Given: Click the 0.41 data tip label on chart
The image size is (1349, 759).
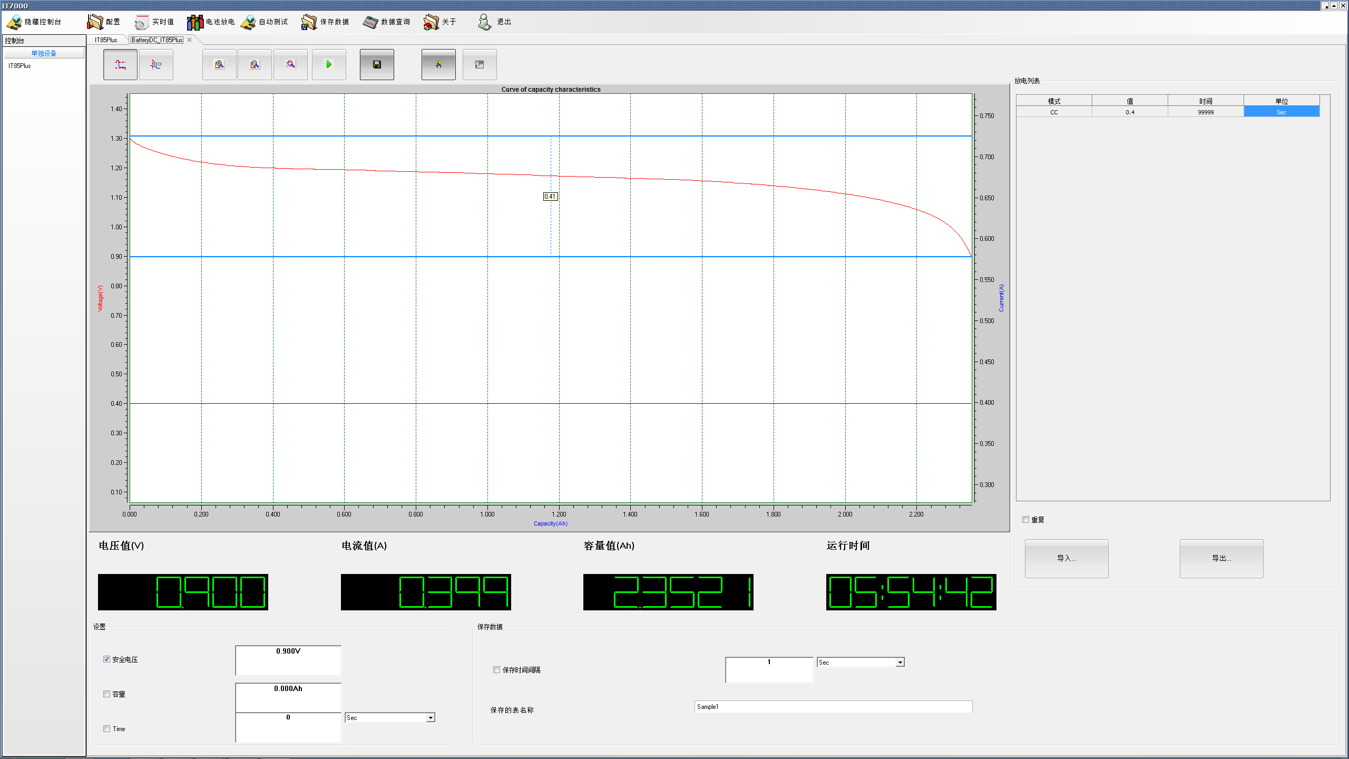Looking at the screenshot, I should click(x=550, y=197).
